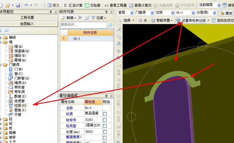Image resolution: width=234 pixels, height=143 pixels.
Task: Expand the 柱 folder
Action: pos(1,119)
